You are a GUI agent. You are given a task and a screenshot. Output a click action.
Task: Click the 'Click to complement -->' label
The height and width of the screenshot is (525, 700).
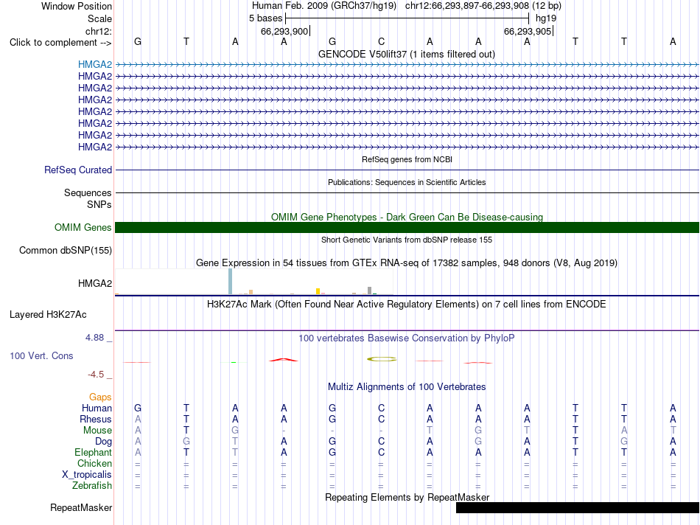[x=60, y=43]
